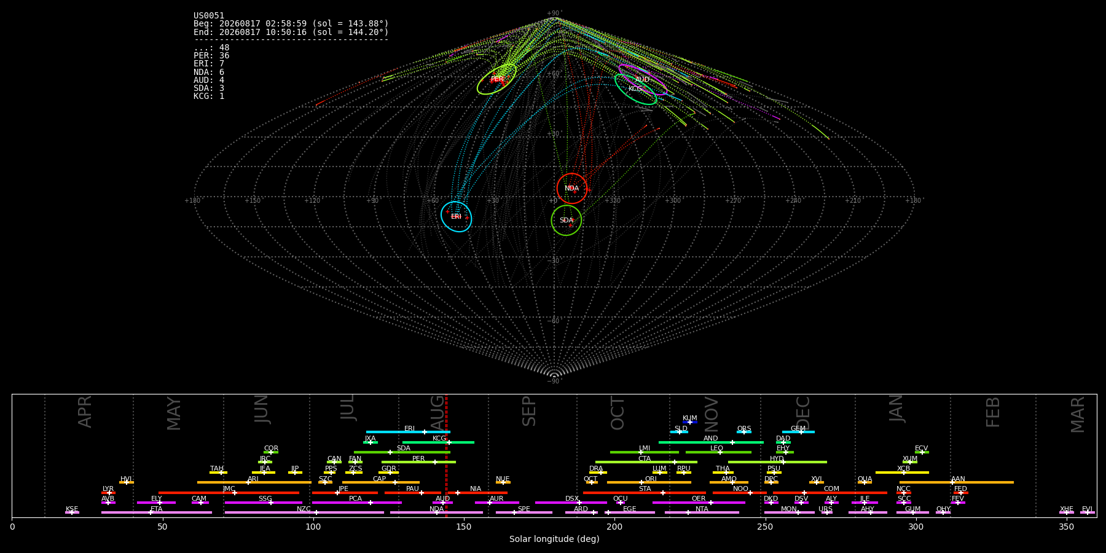Screen dimensions: 1106x553
Task: Click the PER radiant ellipse label
Action: pyautogui.click(x=497, y=79)
